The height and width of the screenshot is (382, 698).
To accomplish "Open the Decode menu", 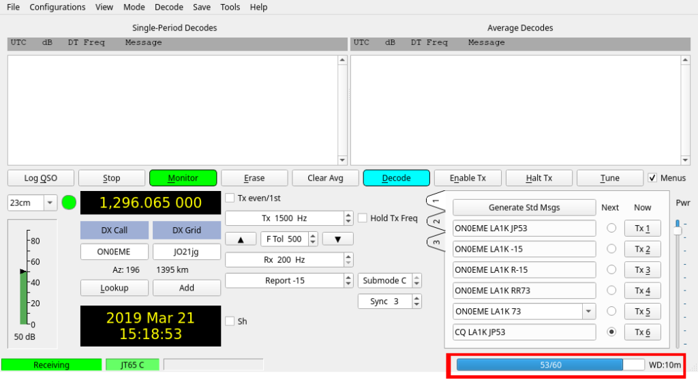I will (x=168, y=7).
